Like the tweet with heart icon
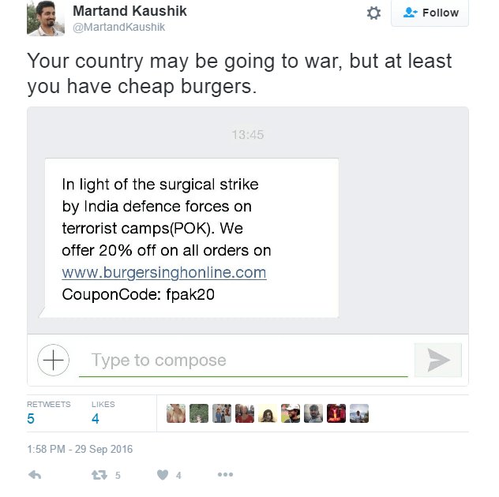 click(163, 475)
